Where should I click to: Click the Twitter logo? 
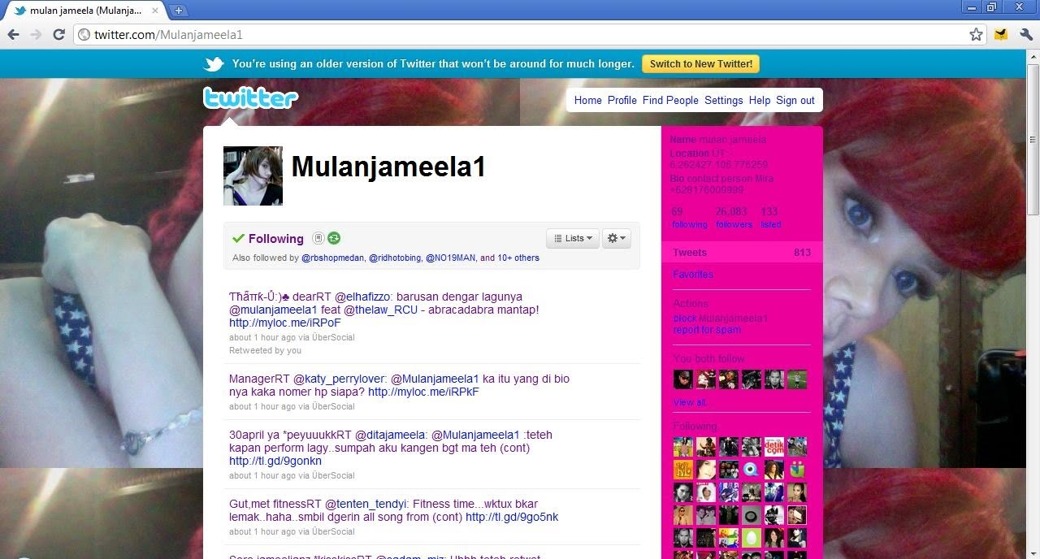point(251,98)
